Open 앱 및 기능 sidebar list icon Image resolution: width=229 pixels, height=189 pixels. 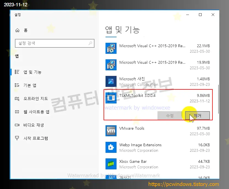(17, 72)
